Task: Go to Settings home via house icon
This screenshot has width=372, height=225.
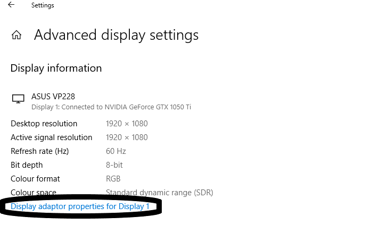Action: tap(16, 36)
